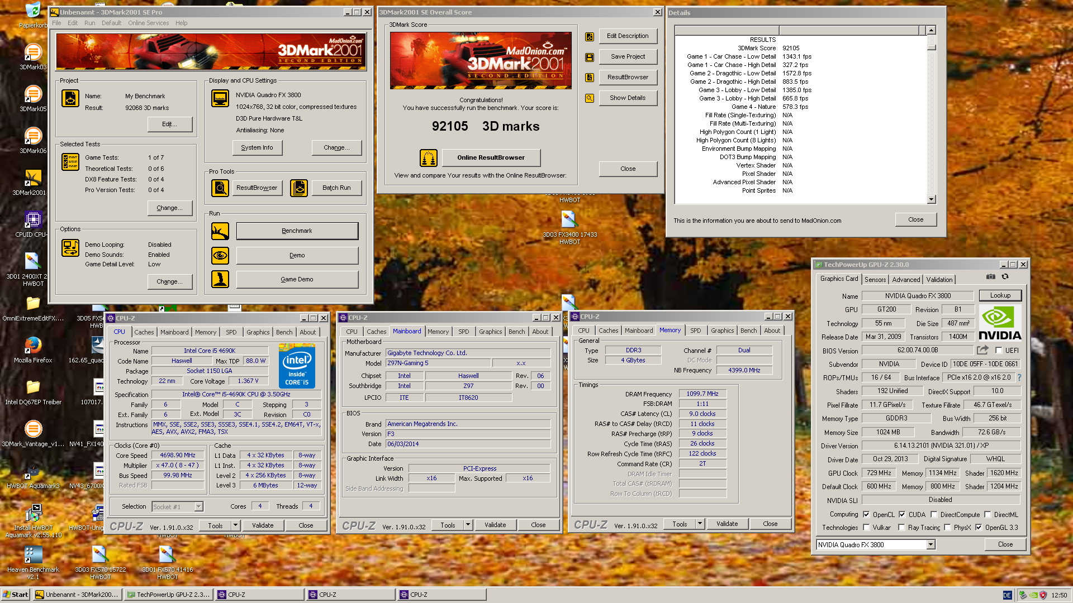Image resolution: width=1073 pixels, height=603 pixels.
Task: Toggle the OpenCL checkbox in GPU-Z
Action: point(866,515)
